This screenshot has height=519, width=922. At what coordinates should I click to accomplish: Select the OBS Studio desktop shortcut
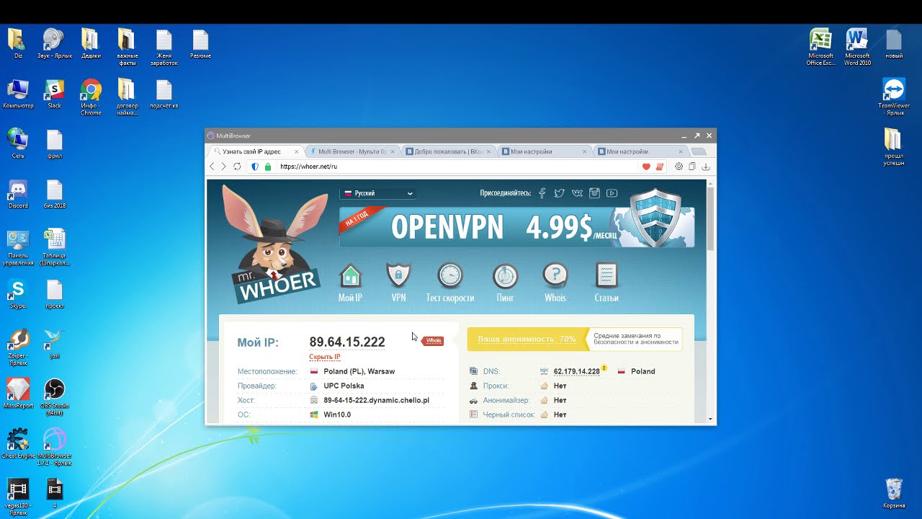[55, 397]
